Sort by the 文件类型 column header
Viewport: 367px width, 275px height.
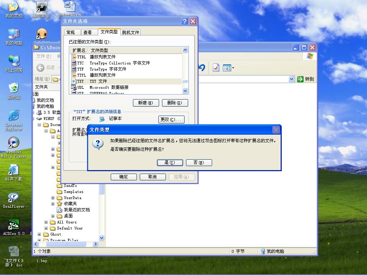pyautogui.click(x=134, y=50)
